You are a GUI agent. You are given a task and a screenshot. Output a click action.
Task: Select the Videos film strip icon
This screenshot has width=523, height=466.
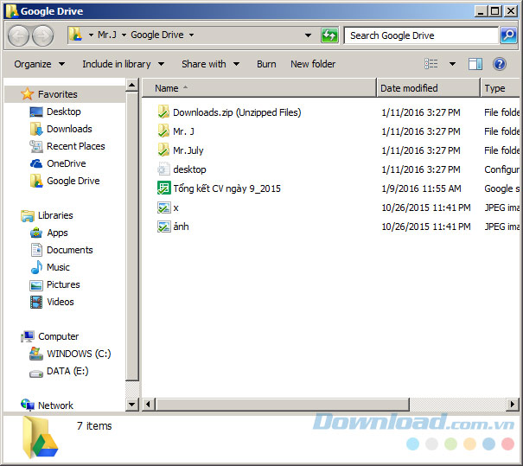pyautogui.click(x=36, y=303)
